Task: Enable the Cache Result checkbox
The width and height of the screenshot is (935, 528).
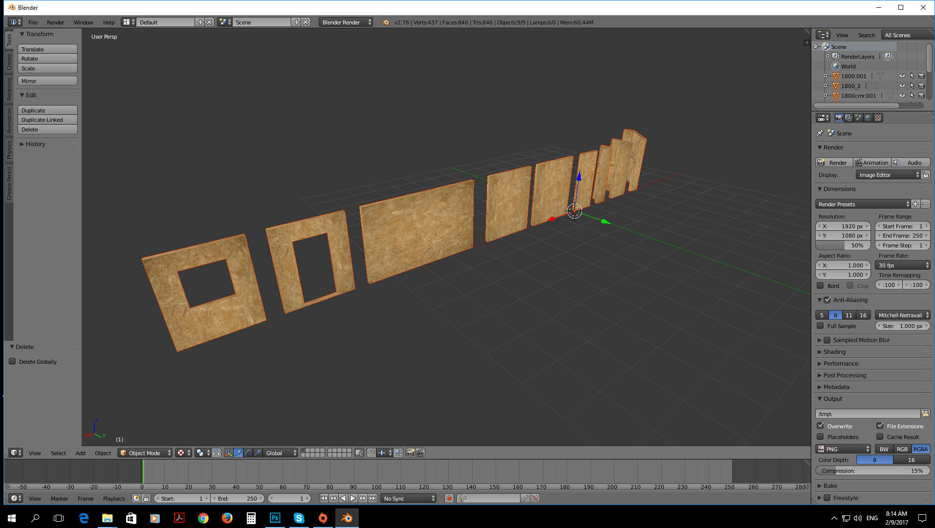Action: (880, 437)
